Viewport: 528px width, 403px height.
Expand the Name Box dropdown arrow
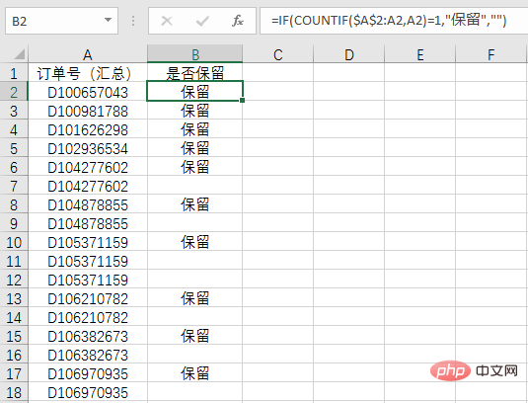tap(109, 20)
